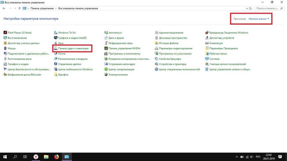Click 'Панель управления' breadcrumb in address bar

coord(42,8)
